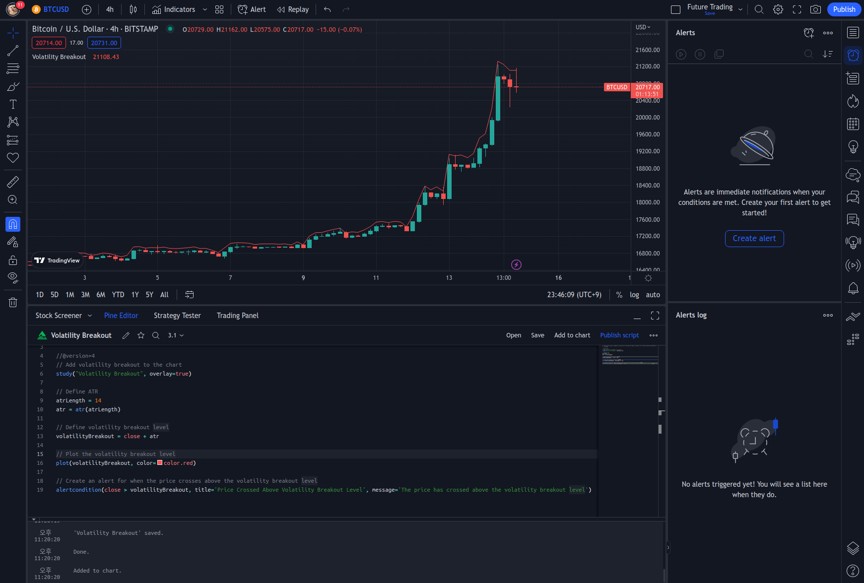Open Alerts panel three-dot menu

(x=828, y=33)
